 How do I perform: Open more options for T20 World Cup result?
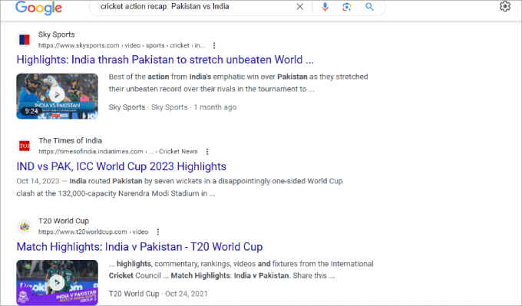coord(158,232)
